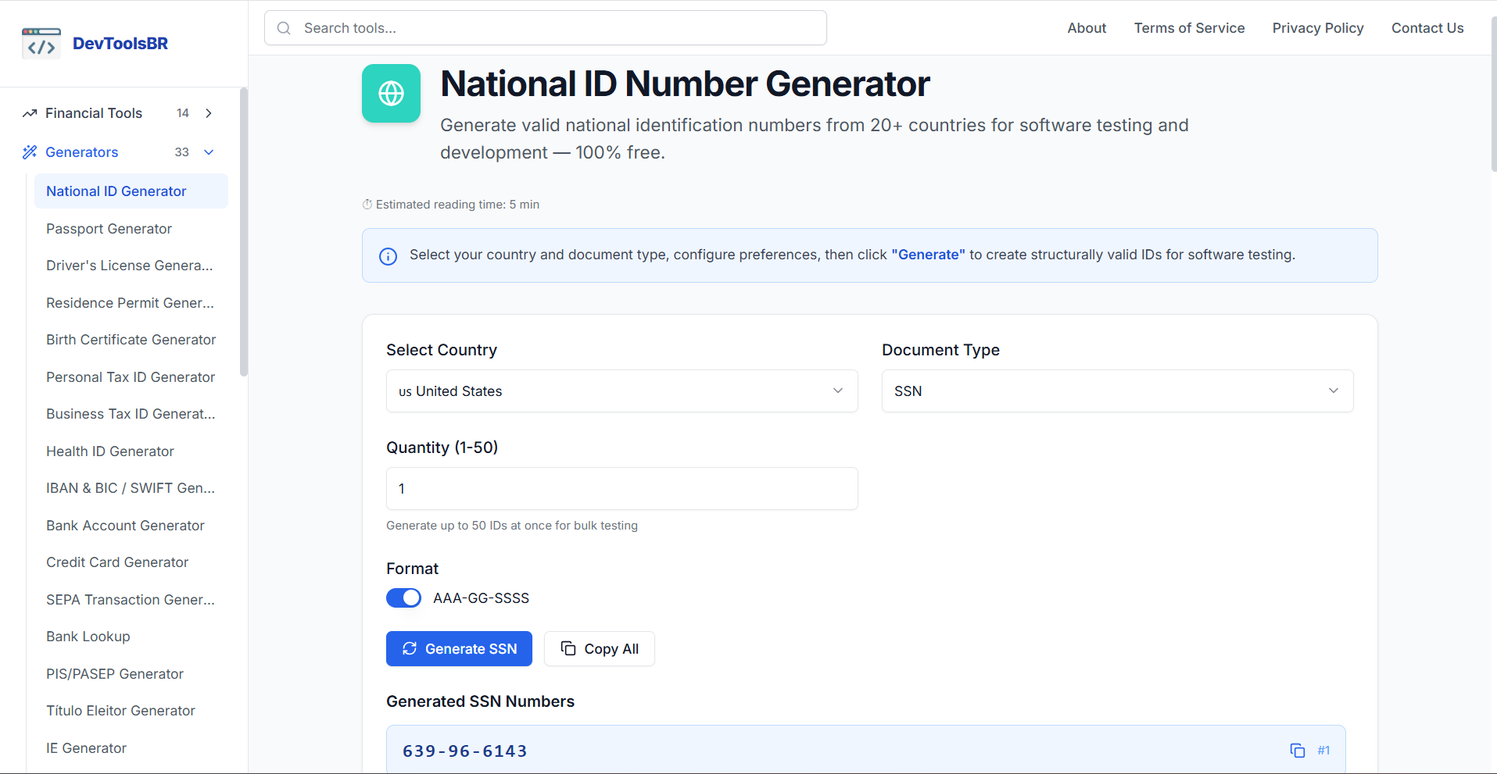1497x774 pixels.
Task: Click the stopwatch icon by reading time
Action: 367,205
